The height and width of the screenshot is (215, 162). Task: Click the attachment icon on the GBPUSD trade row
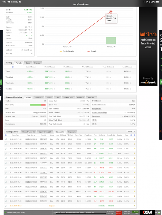6,177
